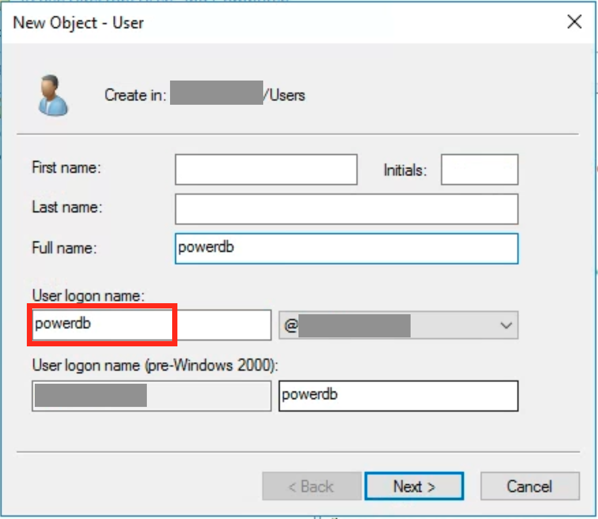
Task: Click the pre-Windows 2000 powerdb field
Action: tap(398, 396)
